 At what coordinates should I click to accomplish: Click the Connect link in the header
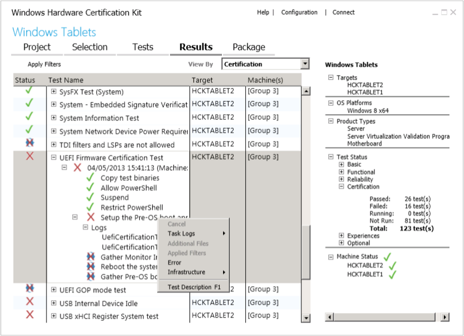[343, 12]
